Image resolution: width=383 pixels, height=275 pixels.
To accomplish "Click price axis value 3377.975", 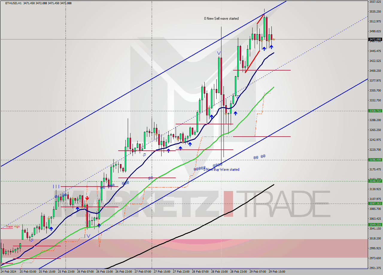I will (375, 81).
